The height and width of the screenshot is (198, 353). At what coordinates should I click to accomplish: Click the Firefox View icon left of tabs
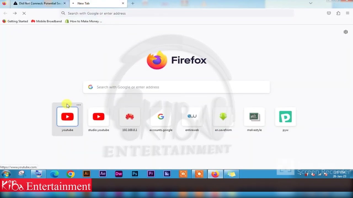click(x=4, y=3)
